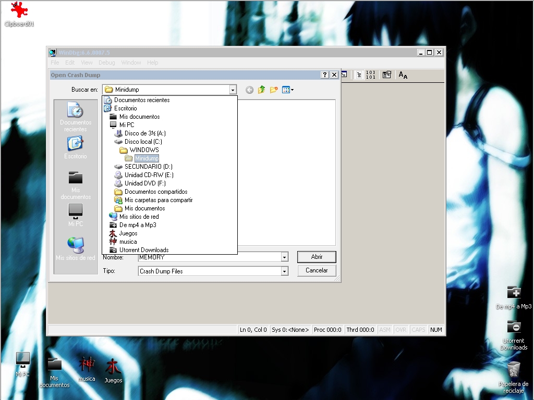Image resolution: width=534 pixels, height=400 pixels.
Task: Expand the Tipo file type dropdown
Action: (x=284, y=271)
